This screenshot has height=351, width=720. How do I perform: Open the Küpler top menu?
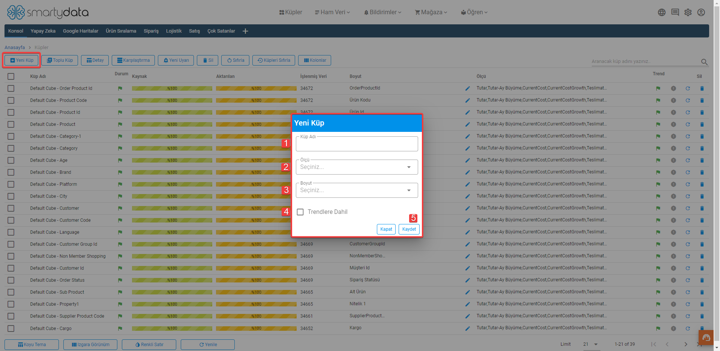click(x=291, y=12)
